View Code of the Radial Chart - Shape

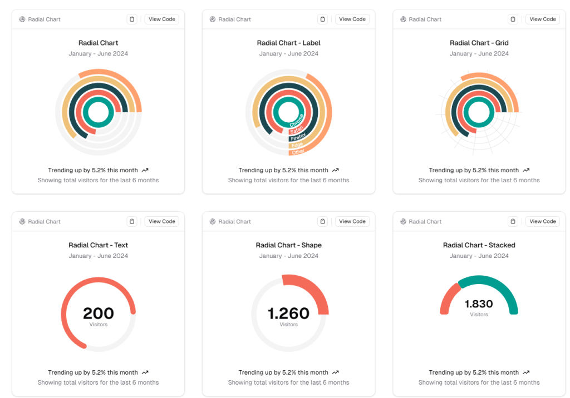click(x=352, y=222)
